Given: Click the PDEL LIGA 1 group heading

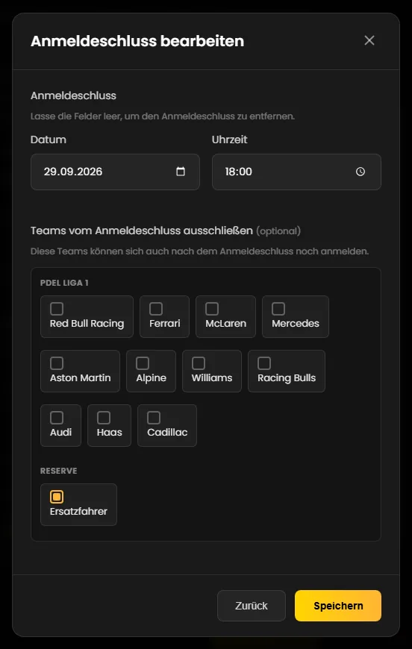Looking at the screenshot, I should tap(64, 283).
